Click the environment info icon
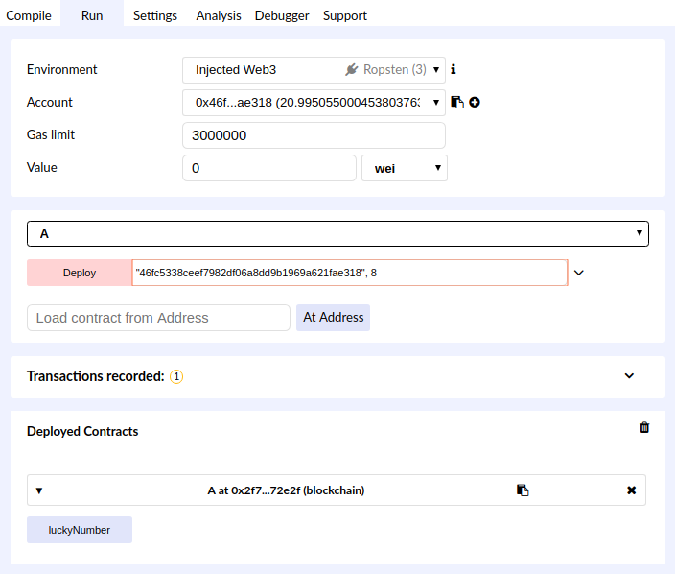 454,70
